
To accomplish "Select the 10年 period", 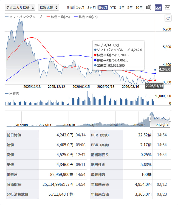I will [x=139, y=8].
